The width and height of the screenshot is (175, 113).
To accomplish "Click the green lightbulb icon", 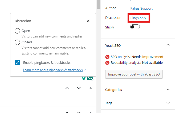I will [84, 78].
